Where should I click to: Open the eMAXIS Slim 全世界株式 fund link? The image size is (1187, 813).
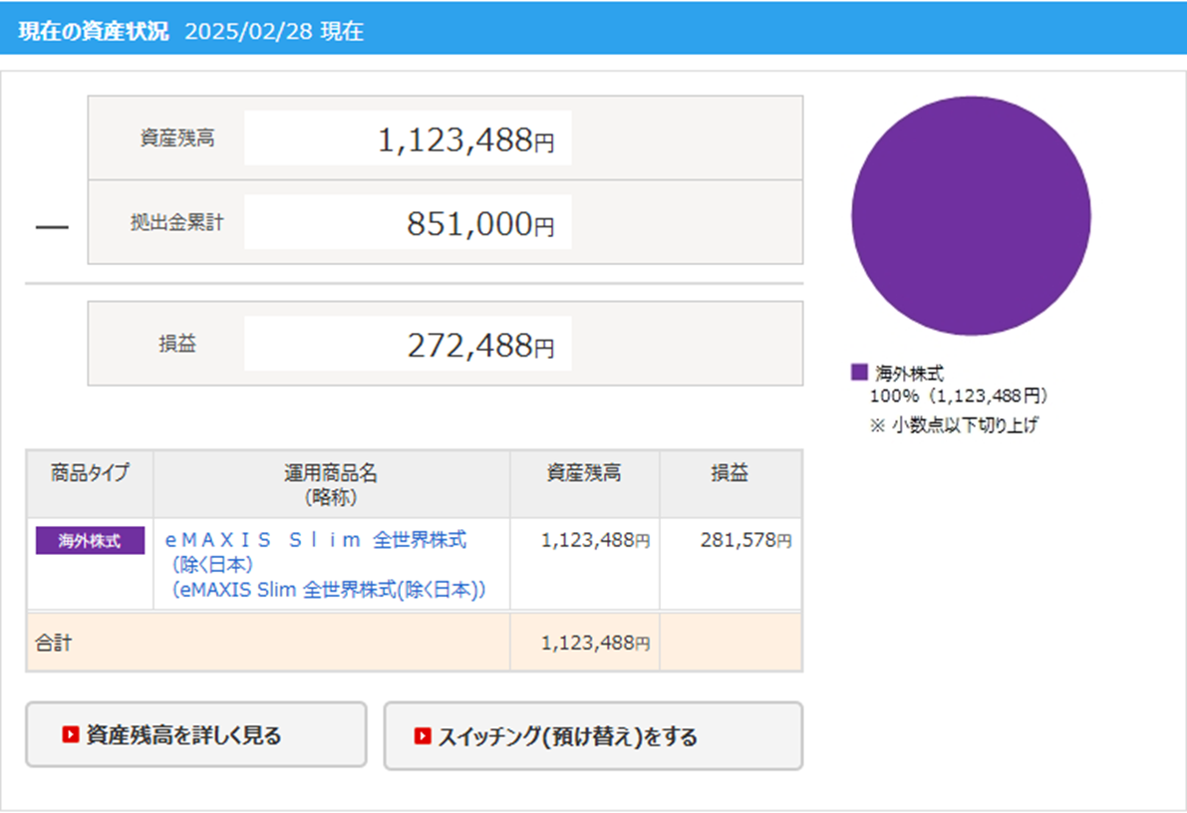(x=316, y=540)
